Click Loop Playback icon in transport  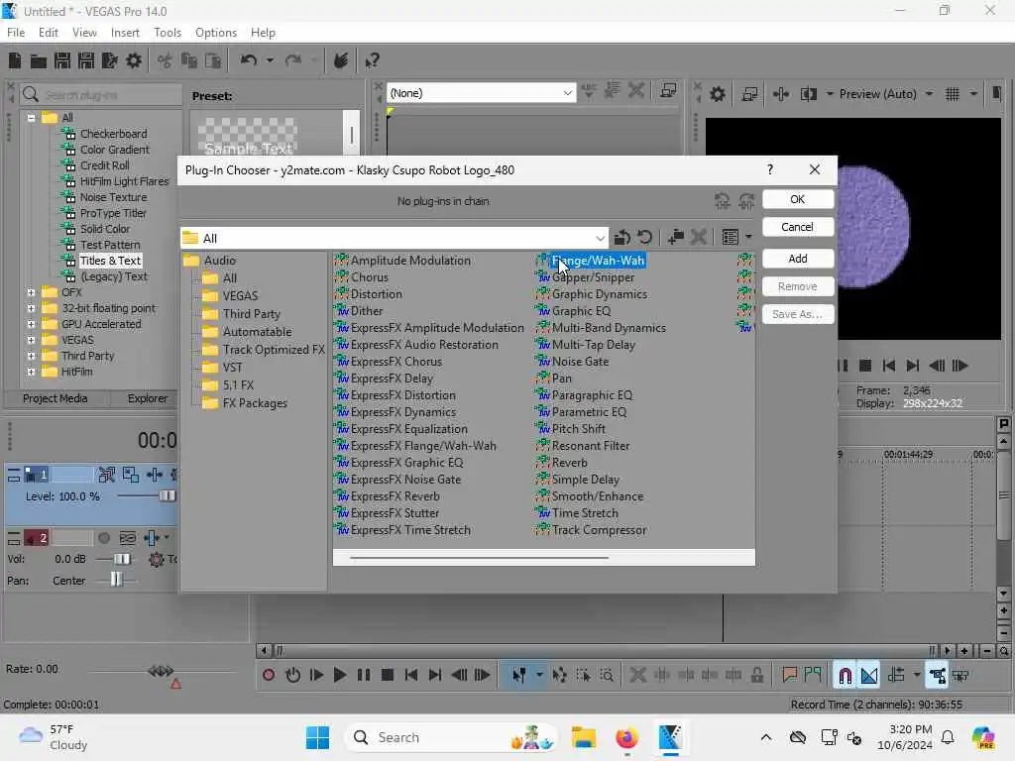pyautogui.click(x=292, y=675)
